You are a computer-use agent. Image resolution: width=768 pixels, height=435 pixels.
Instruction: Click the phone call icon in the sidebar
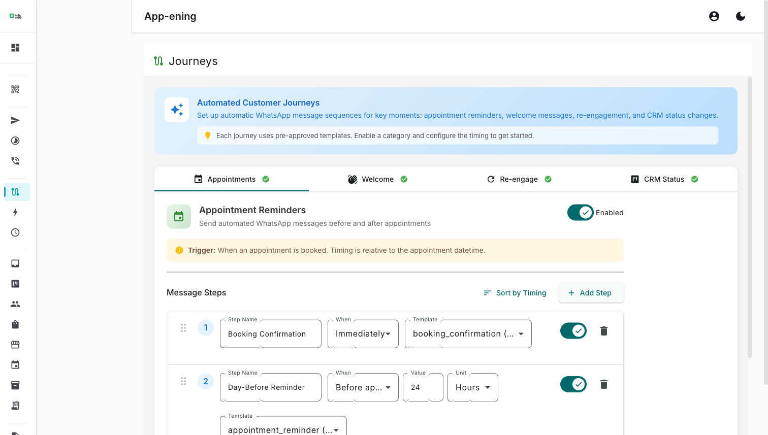(15, 160)
